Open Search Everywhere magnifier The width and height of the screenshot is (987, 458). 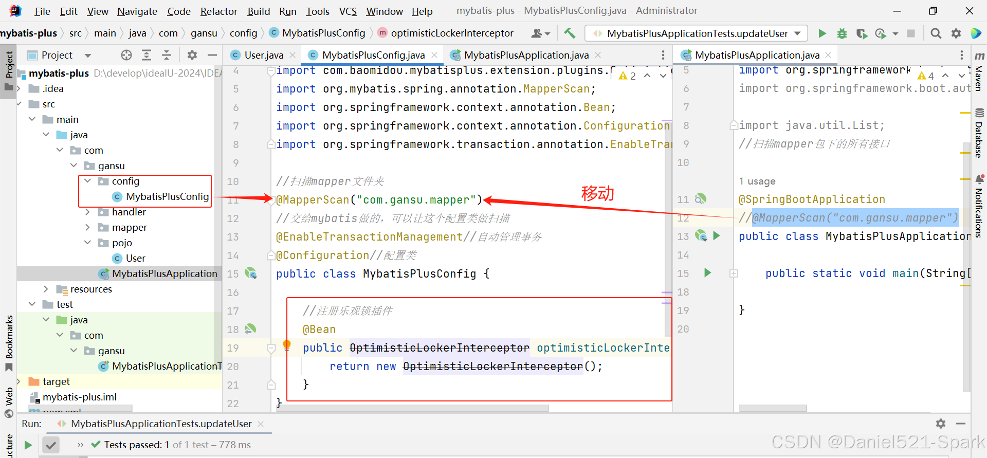coord(936,33)
